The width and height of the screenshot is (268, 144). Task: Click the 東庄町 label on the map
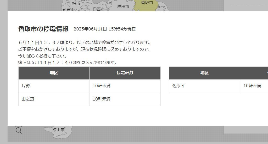point(161,7)
